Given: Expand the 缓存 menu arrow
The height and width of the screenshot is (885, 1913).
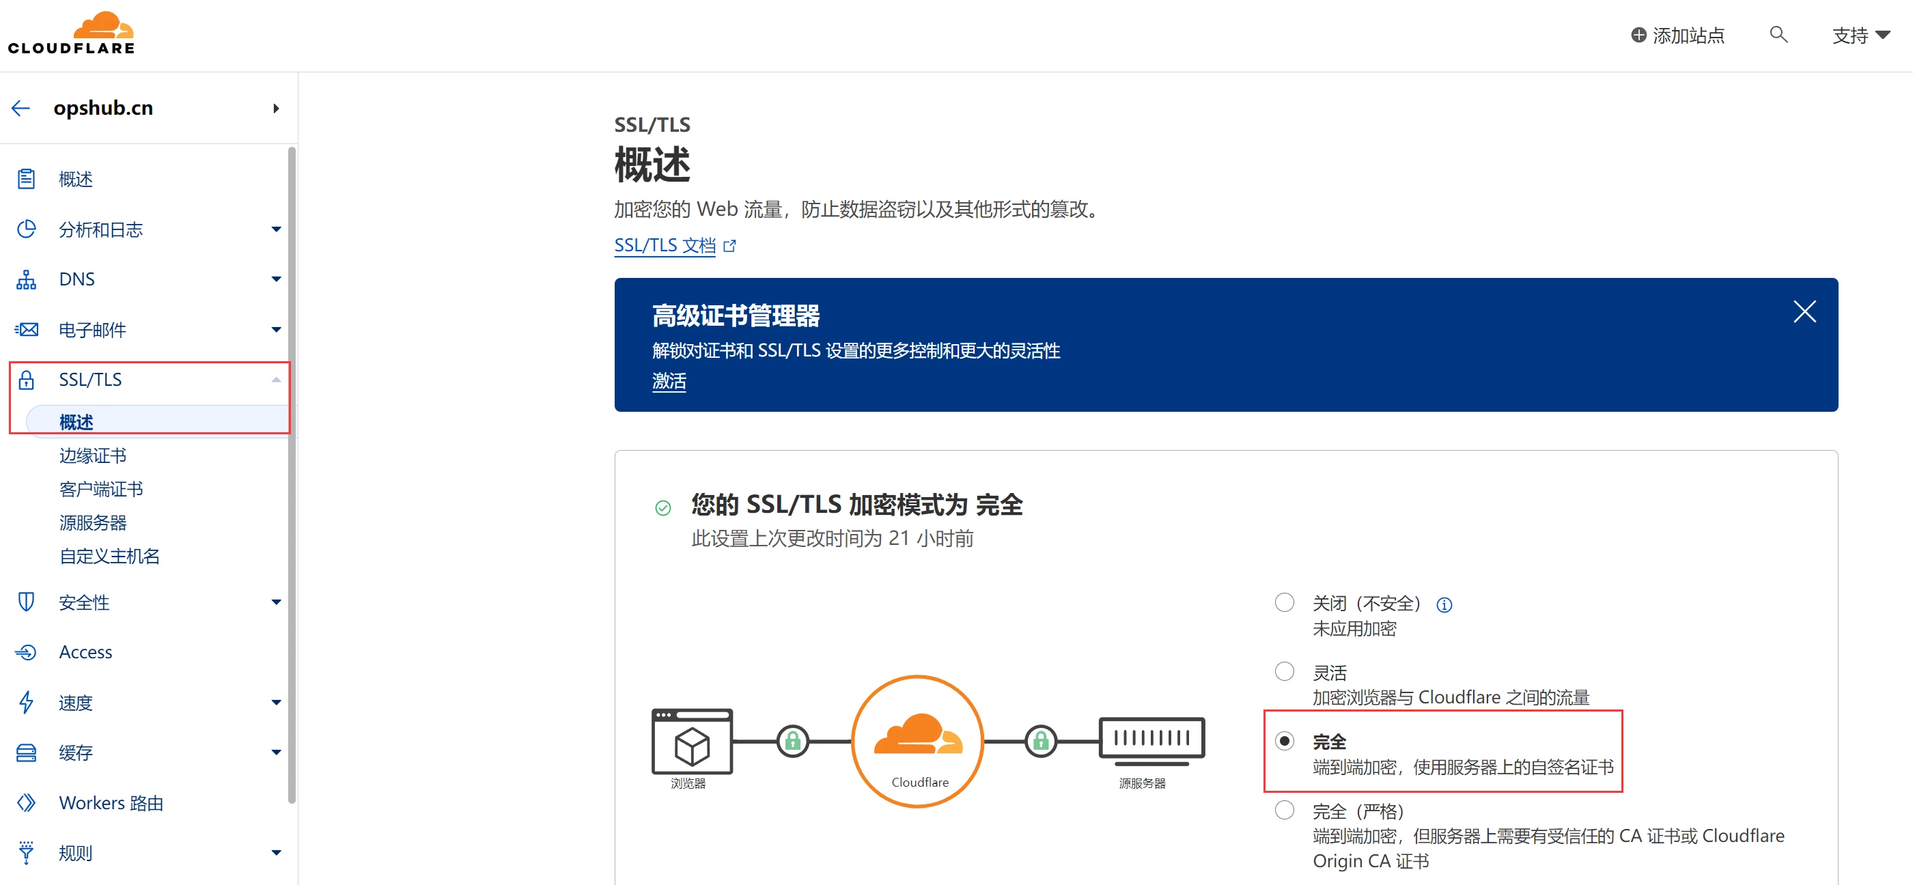Looking at the screenshot, I should point(275,752).
